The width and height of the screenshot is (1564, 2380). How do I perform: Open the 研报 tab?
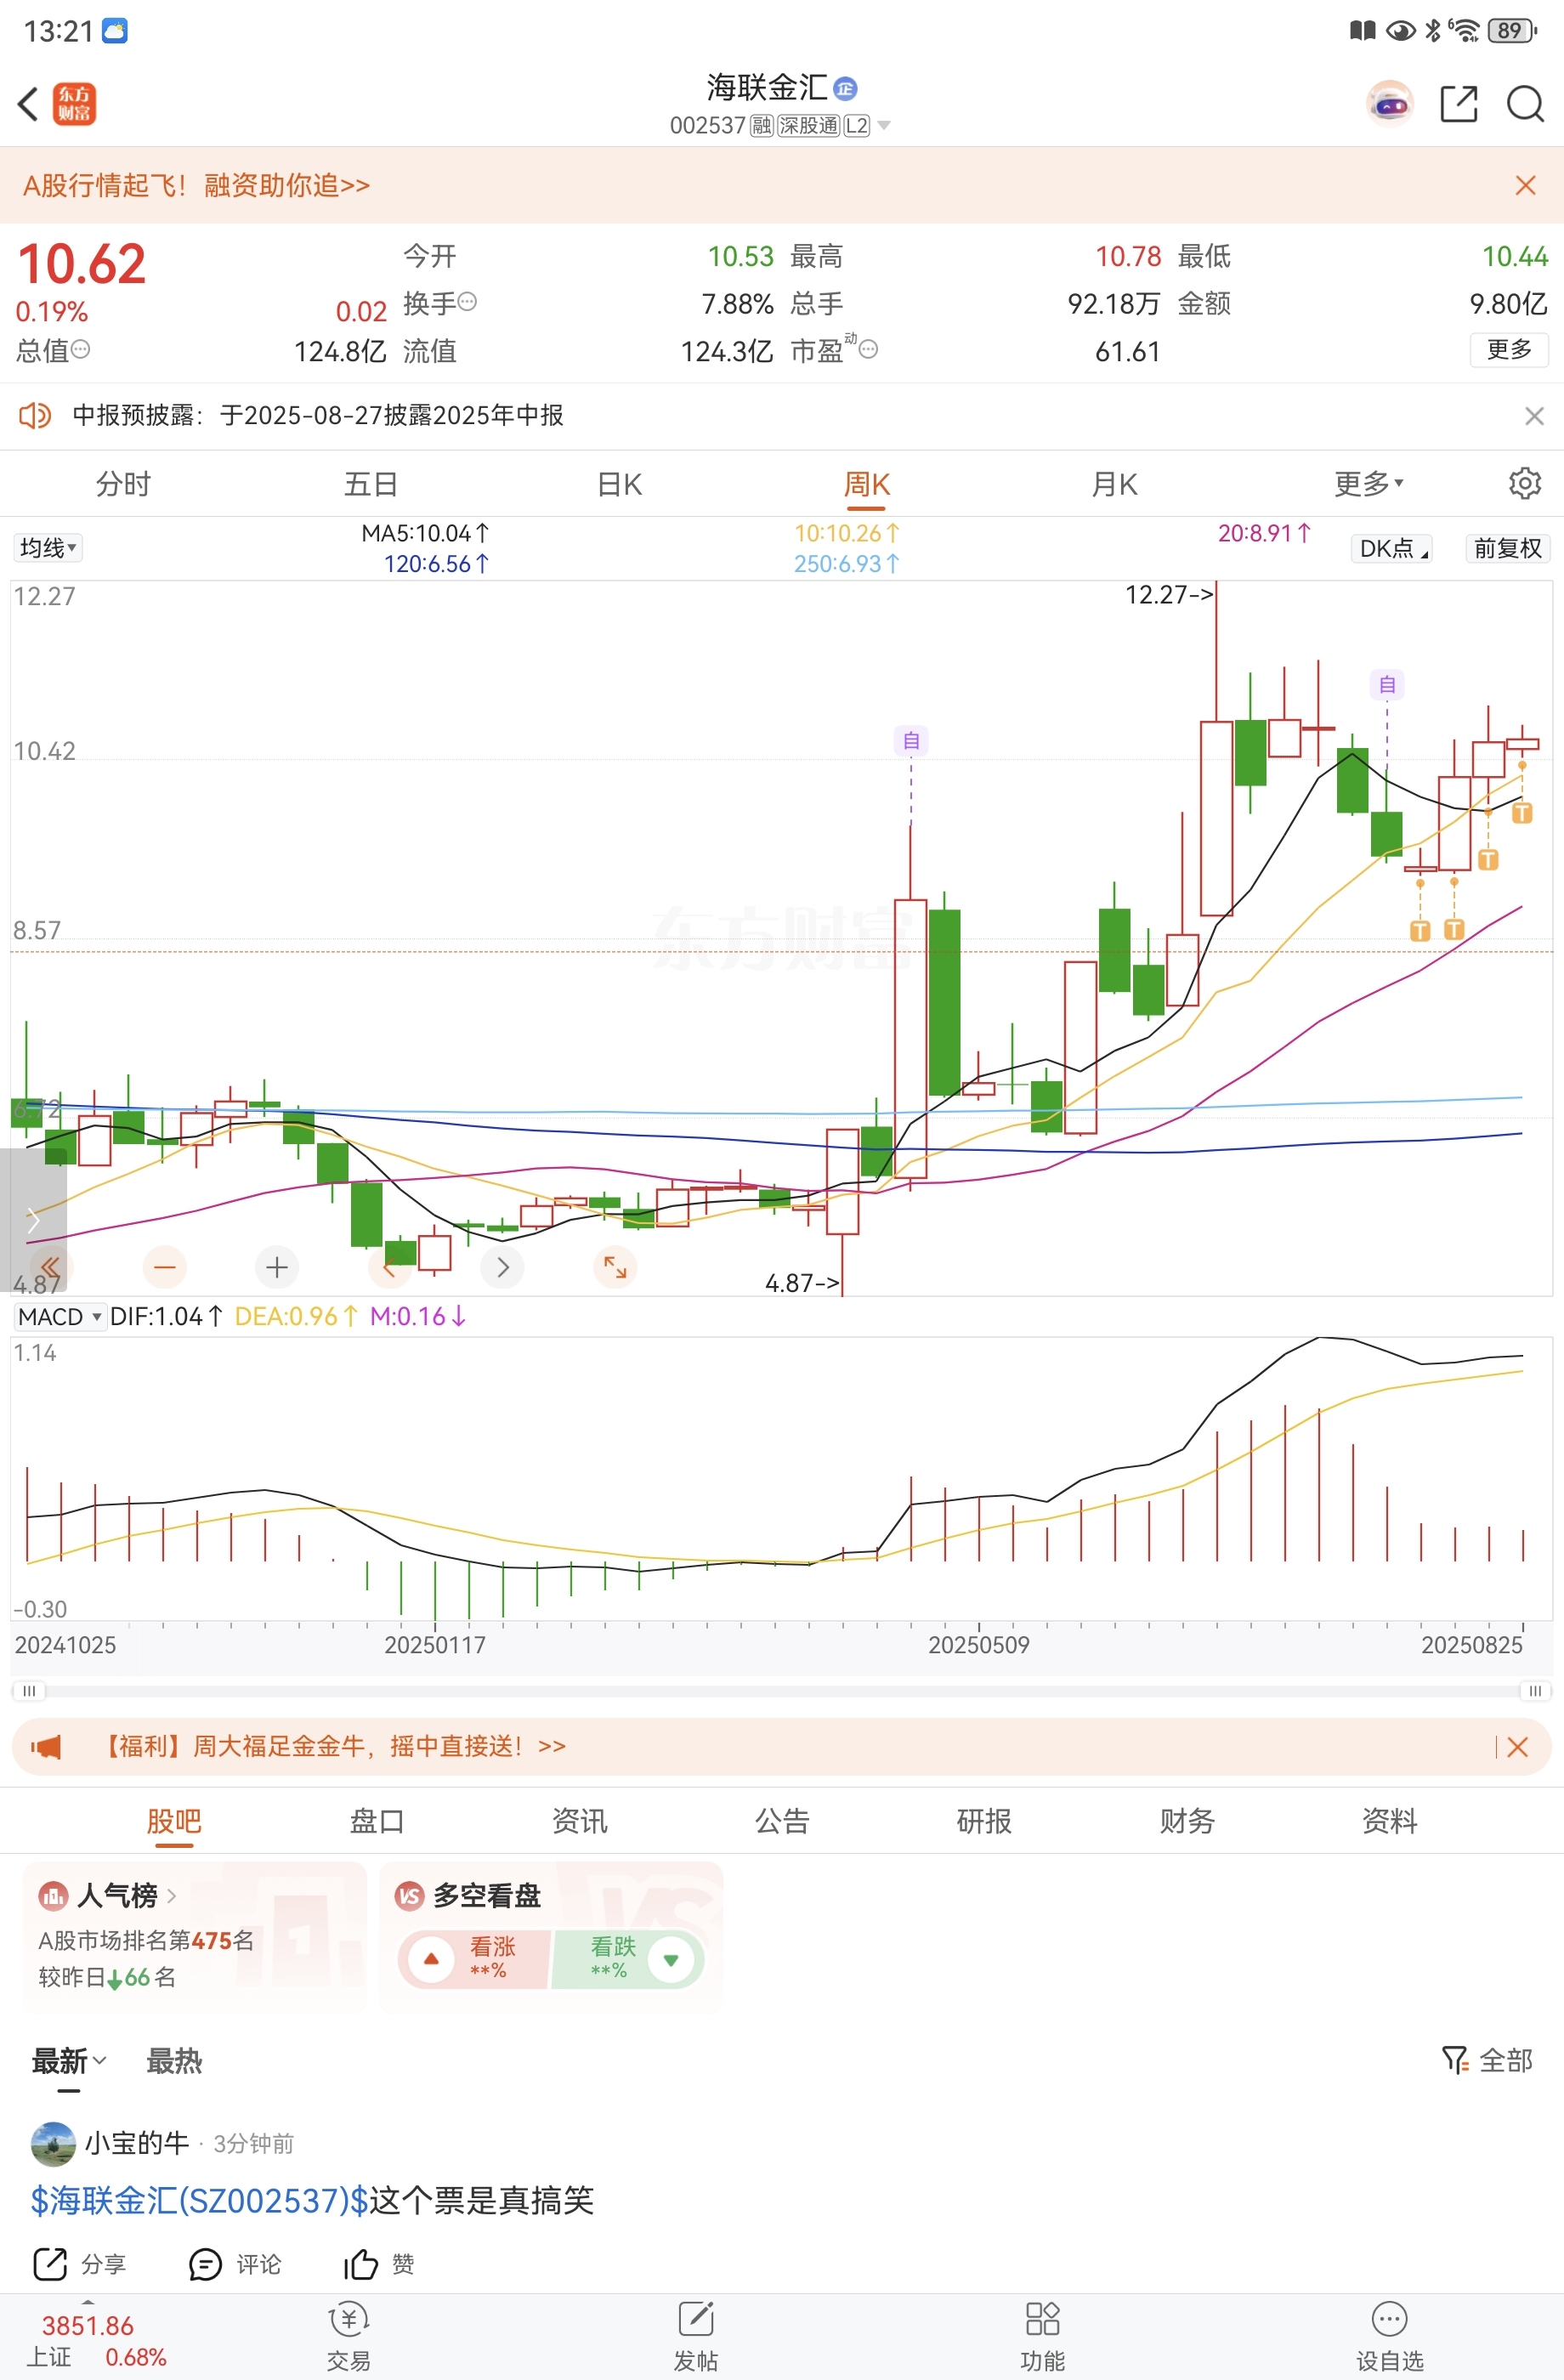[x=984, y=1821]
